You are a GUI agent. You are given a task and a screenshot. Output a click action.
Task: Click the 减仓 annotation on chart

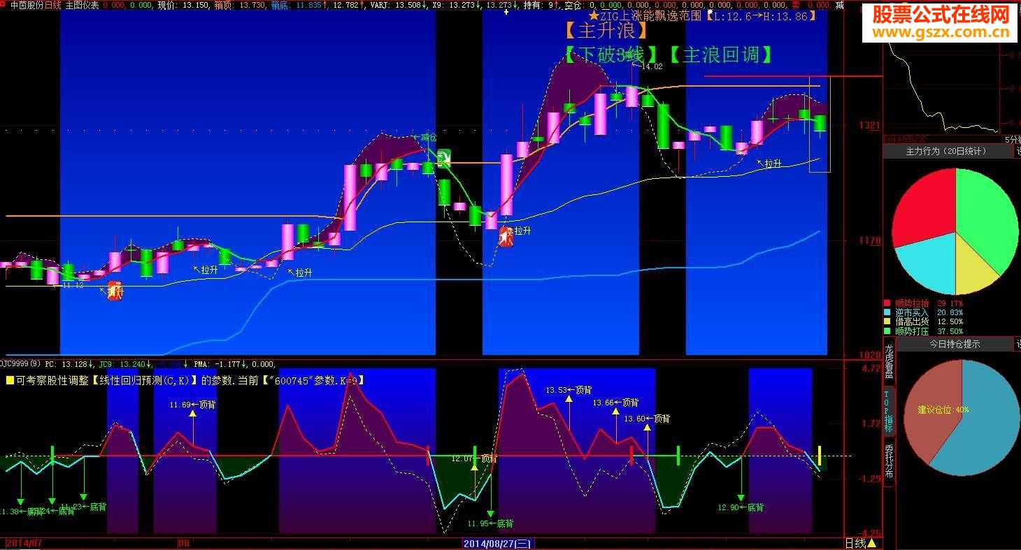(427, 138)
